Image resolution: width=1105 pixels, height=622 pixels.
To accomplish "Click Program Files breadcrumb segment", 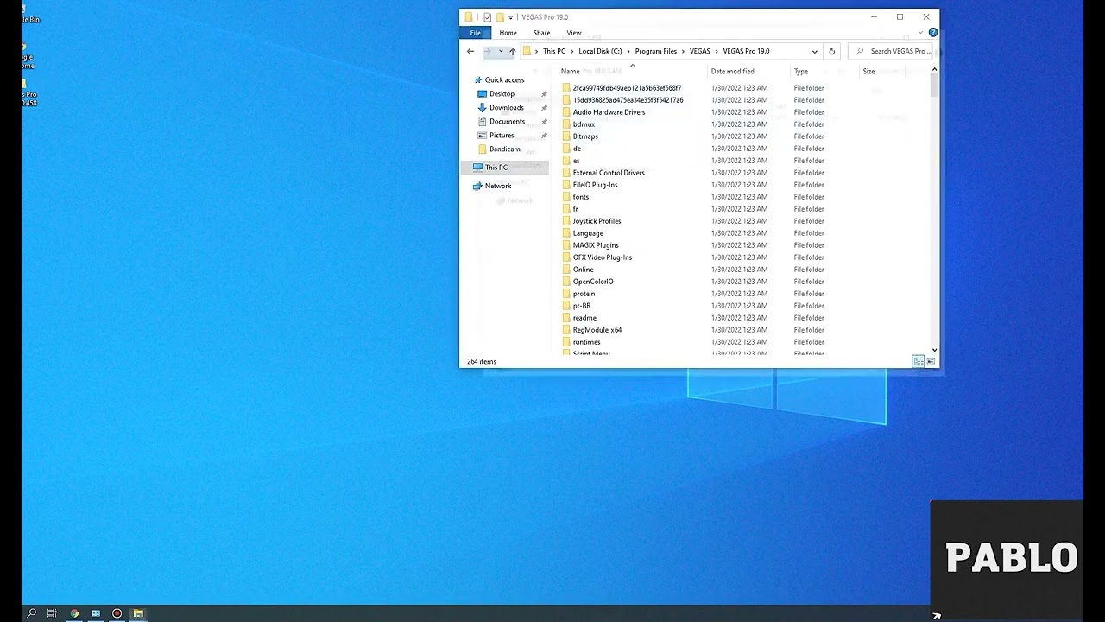I will point(655,51).
